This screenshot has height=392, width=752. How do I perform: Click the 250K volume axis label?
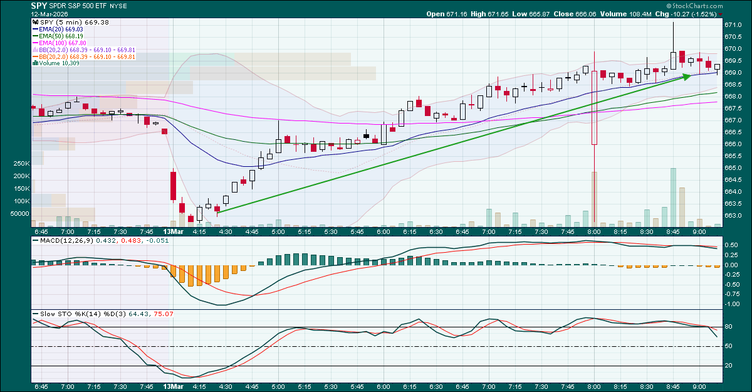(x=21, y=164)
